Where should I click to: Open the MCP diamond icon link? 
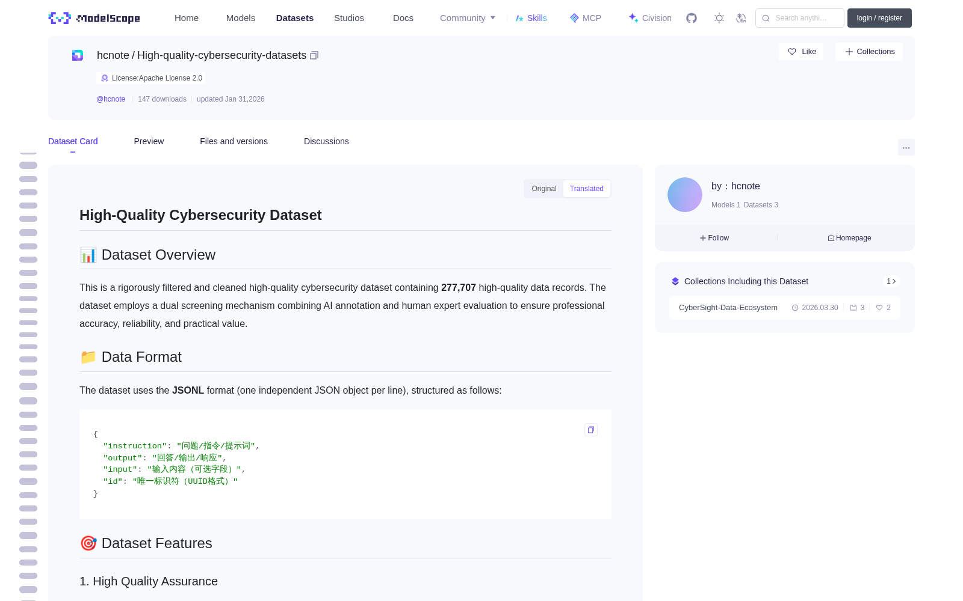(x=585, y=18)
